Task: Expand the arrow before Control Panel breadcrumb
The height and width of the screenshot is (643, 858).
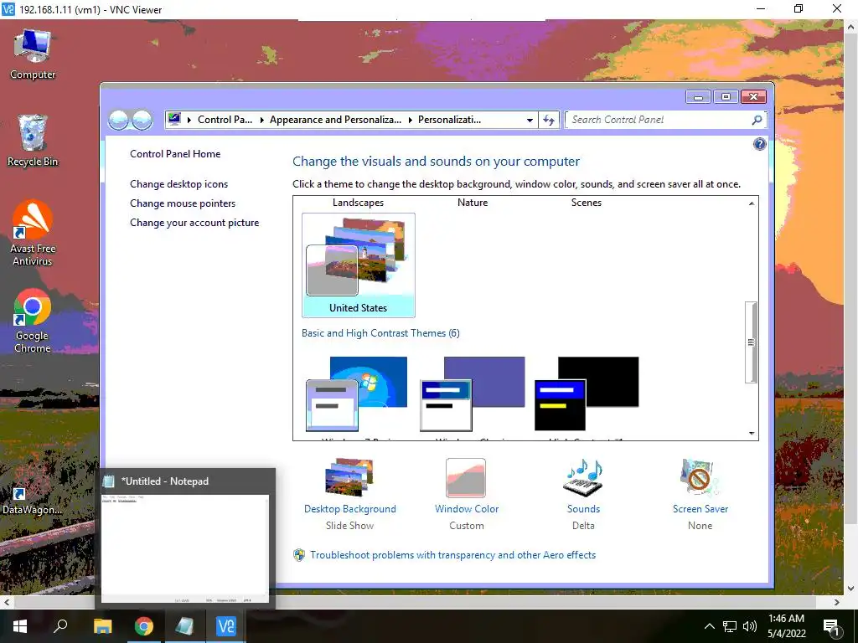Action: (x=189, y=120)
